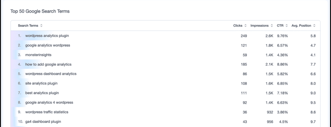
Task: Open 'google analytics 4 wordpress' term
Action: pos(49,103)
